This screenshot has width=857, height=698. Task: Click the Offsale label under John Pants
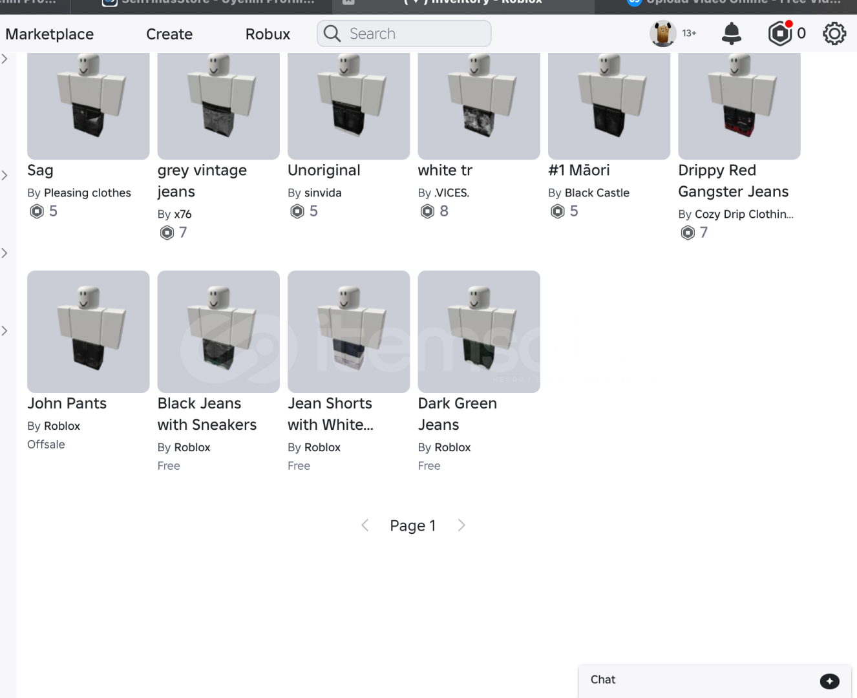(x=46, y=445)
